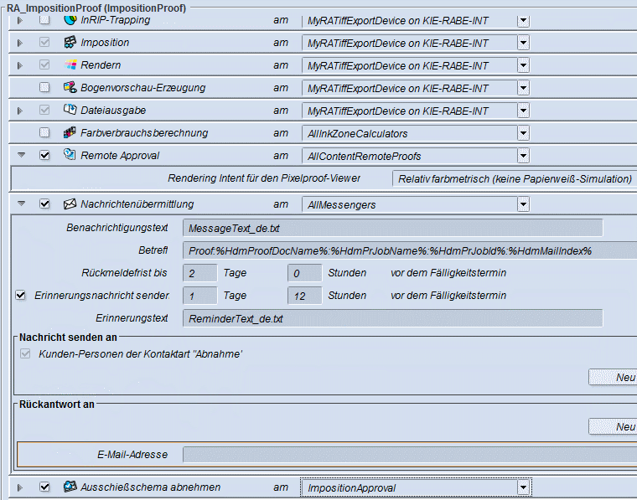Enable the Farbverbrauchsberechnung checkbox
637x500 pixels.
[44, 132]
